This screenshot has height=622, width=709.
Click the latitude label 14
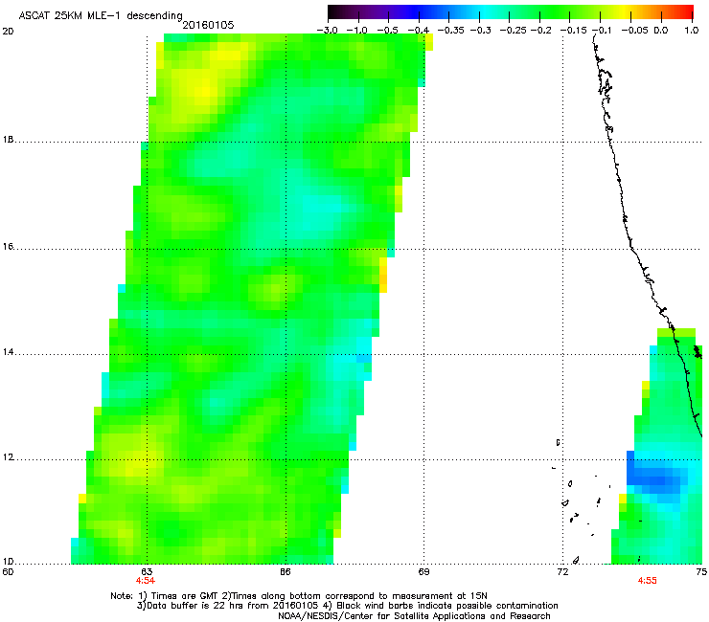8,352
